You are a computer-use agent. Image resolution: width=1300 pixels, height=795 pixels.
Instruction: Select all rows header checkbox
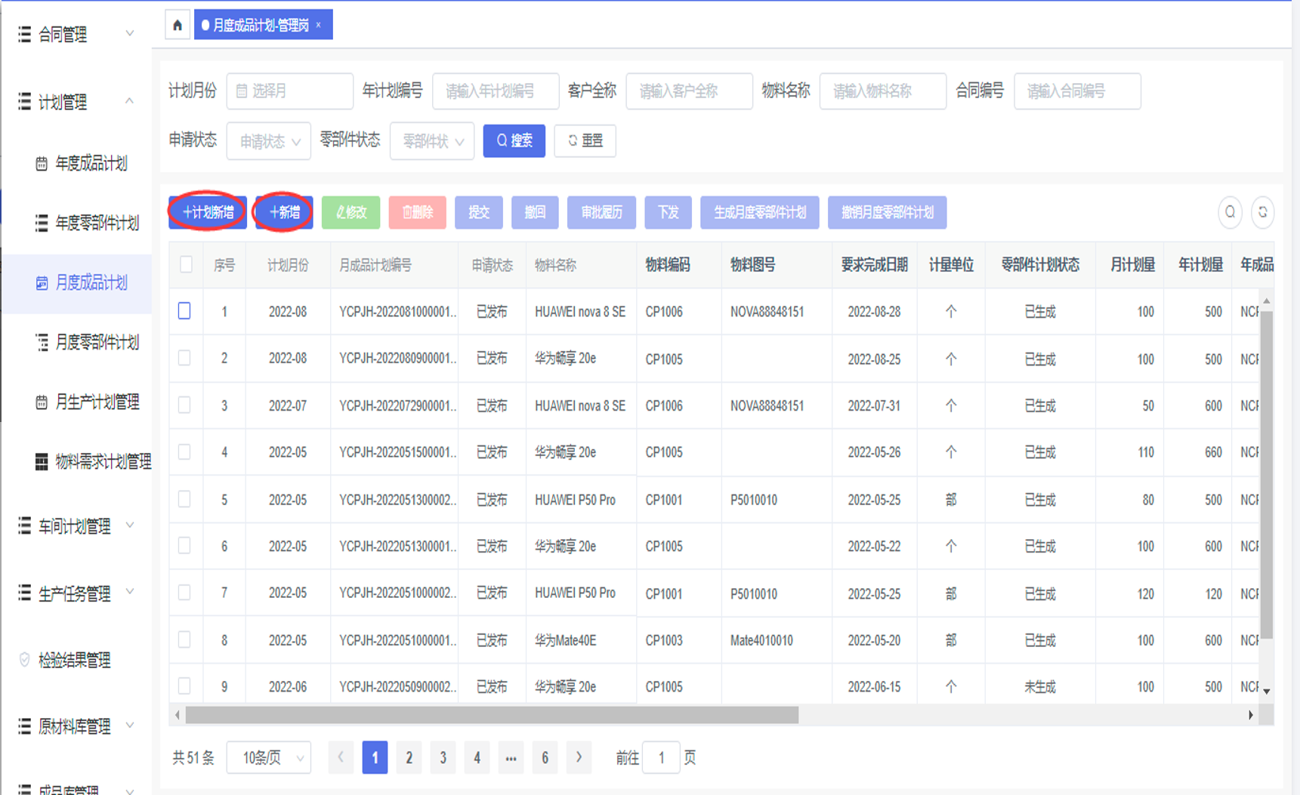[x=186, y=264]
